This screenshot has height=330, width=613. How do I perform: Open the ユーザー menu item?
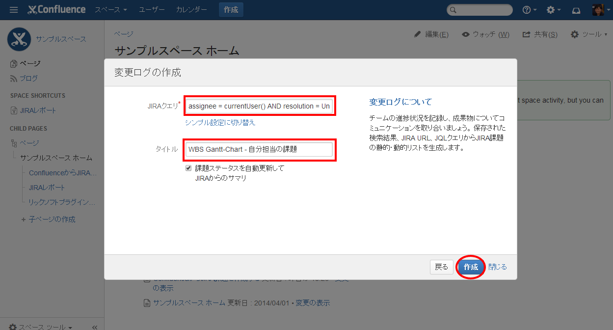(x=152, y=10)
